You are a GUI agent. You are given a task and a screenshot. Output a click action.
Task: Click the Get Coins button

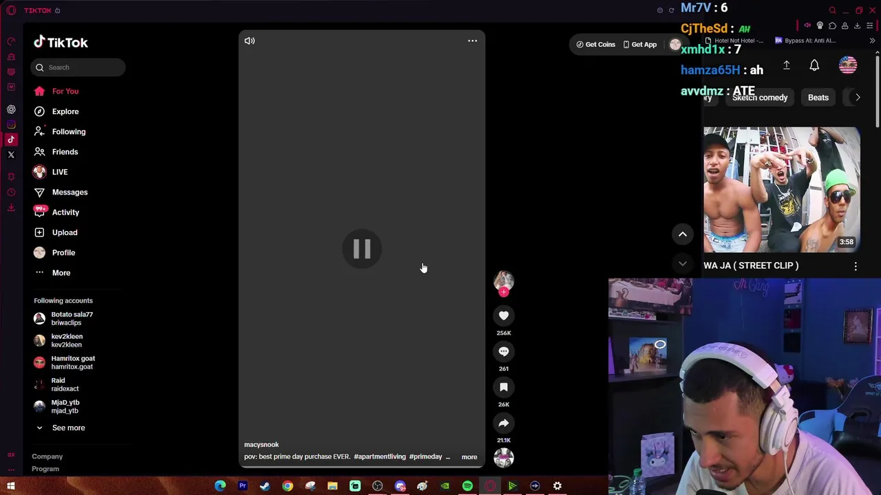tap(596, 45)
